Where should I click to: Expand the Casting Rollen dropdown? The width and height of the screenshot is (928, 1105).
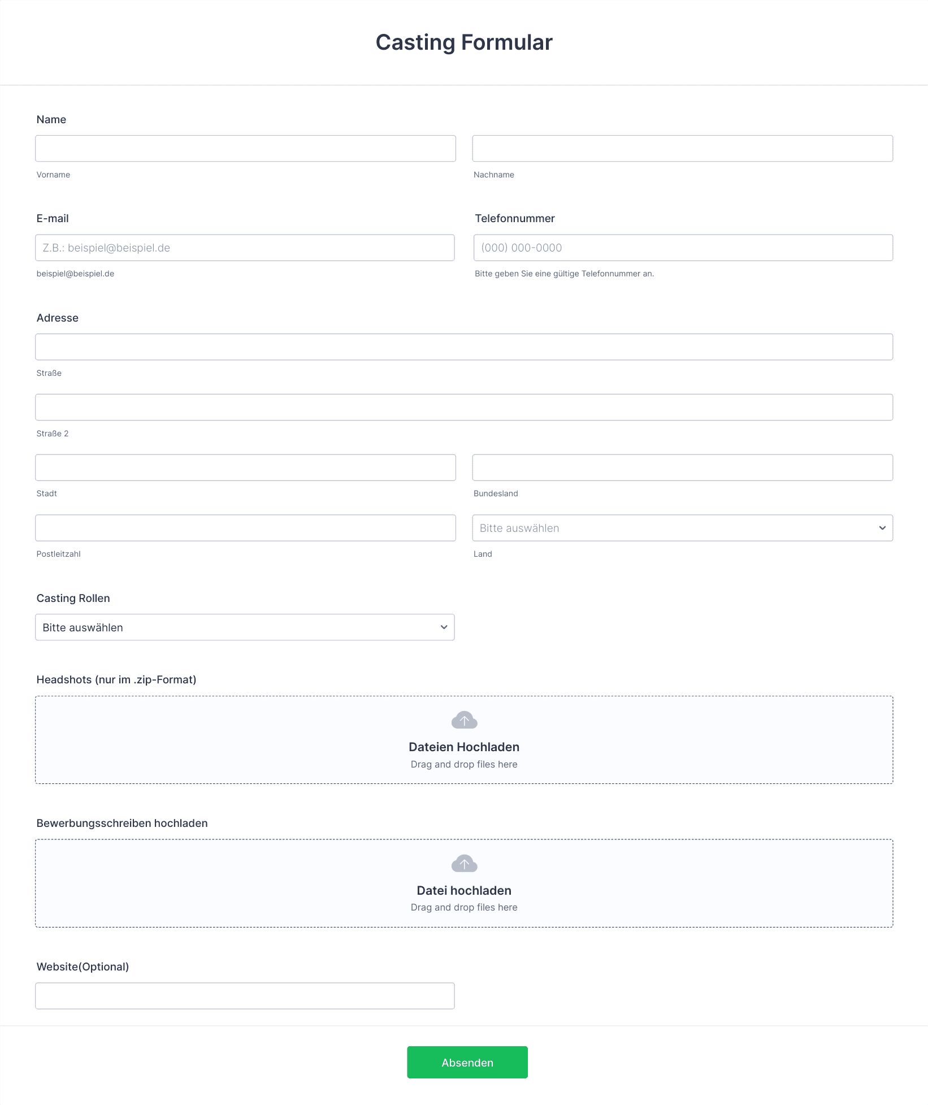click(245, 627)
